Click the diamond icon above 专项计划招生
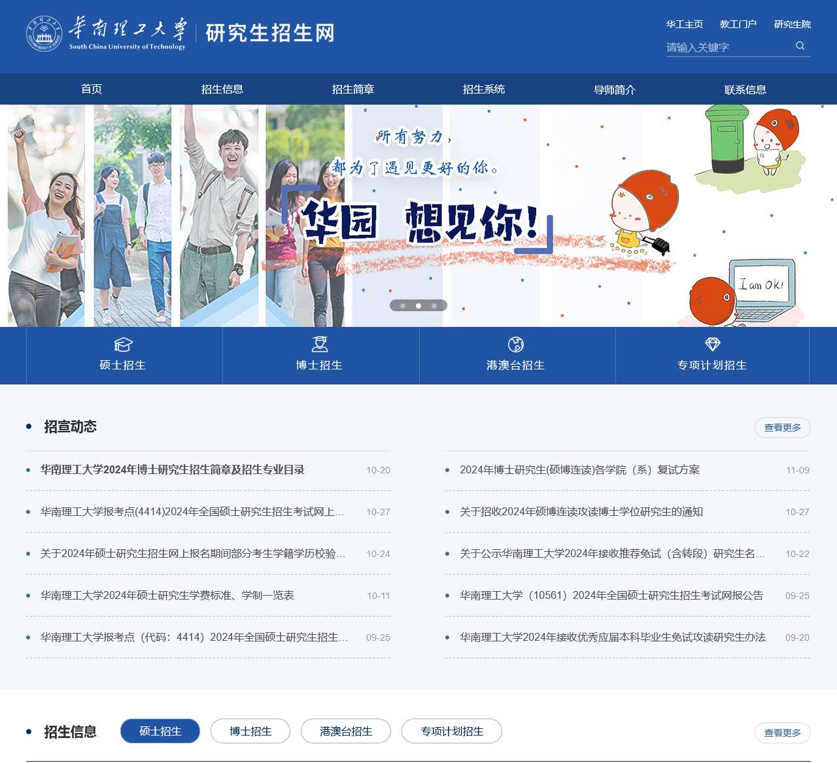Screen dimensions: 837x763 [712, 344]
